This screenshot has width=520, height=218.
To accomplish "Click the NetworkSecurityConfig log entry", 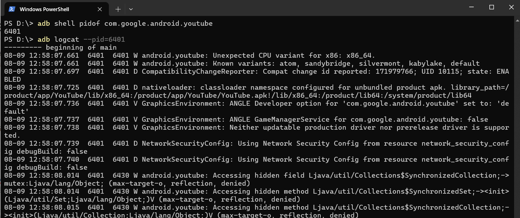I will pos(243,143).
